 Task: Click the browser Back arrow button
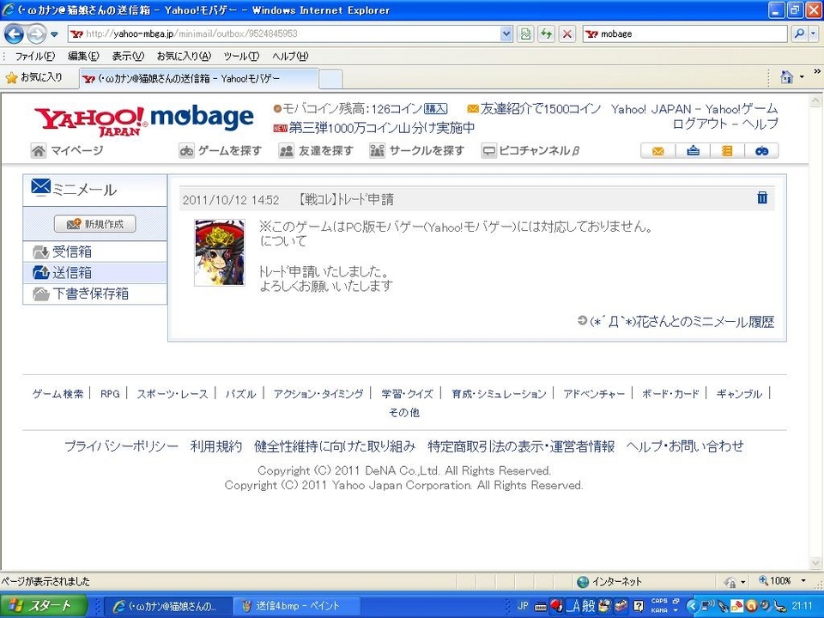pos(14,34)
